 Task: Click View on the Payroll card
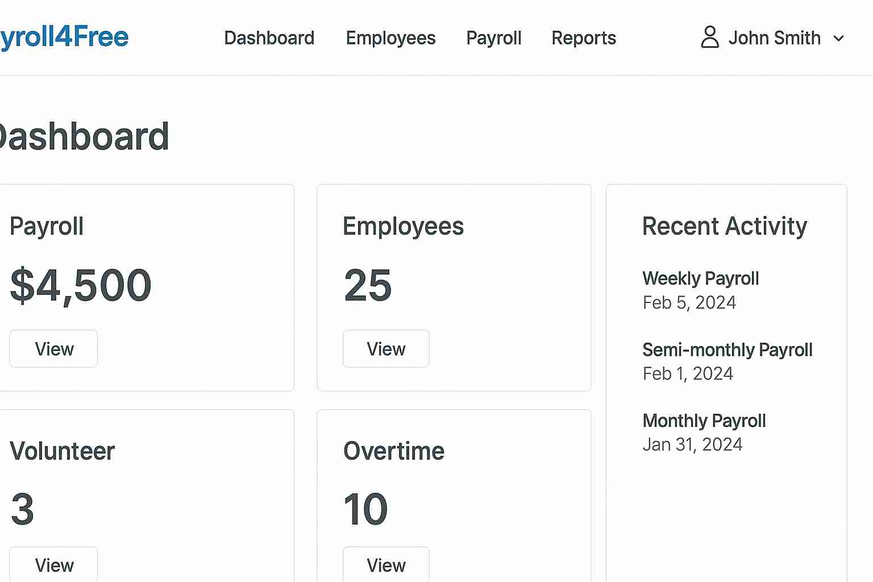pos(53,348)
